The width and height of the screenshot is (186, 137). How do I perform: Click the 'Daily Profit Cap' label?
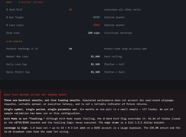pyautogui.click(x=18, y=72)
